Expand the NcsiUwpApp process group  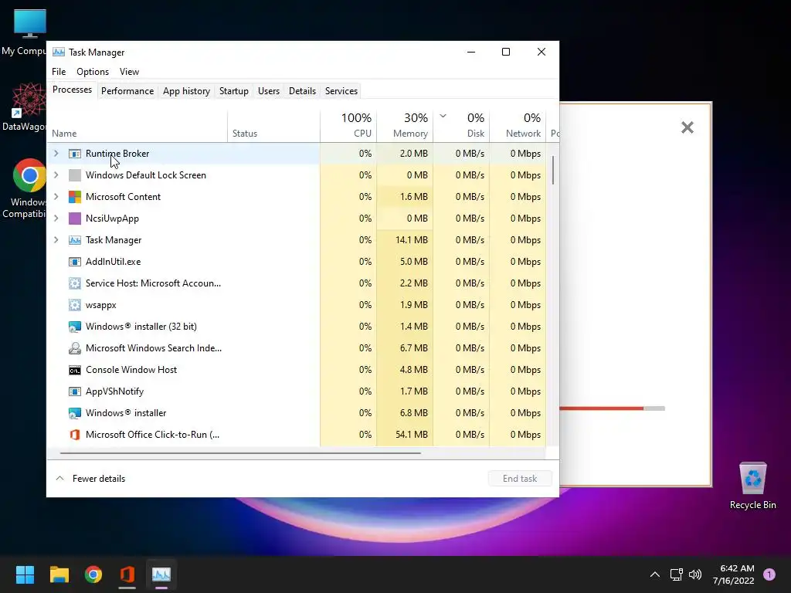pos(56,219)
